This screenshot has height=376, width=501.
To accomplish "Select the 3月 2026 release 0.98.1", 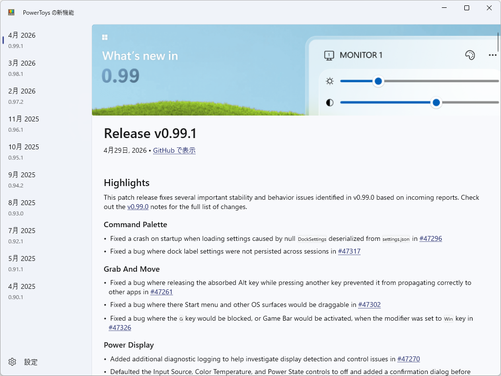I will click(x=46, y=68).
